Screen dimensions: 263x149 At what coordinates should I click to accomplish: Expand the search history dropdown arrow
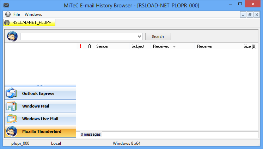pos(139,37)
